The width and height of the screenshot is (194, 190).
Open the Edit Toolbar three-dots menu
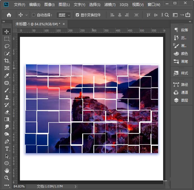point(7,185)
